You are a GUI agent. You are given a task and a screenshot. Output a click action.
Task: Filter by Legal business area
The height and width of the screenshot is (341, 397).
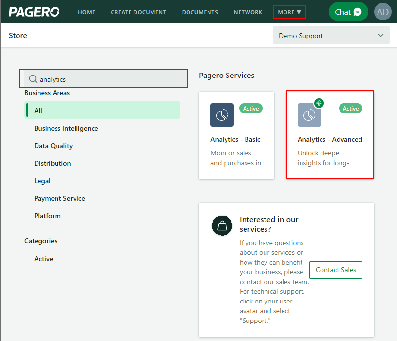pos(42,181)
